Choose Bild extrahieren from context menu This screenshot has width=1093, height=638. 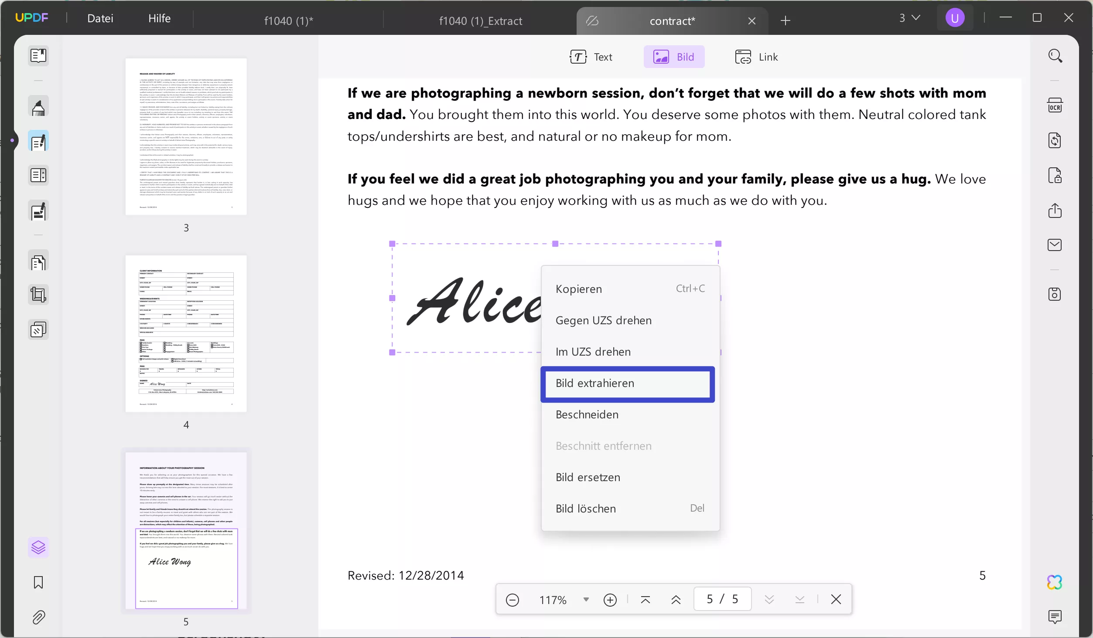point(627,383)
